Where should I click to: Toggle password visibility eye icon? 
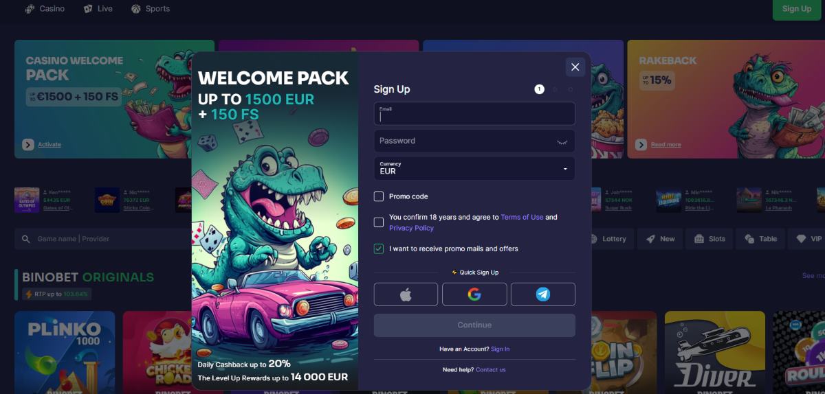pos(562,141)
